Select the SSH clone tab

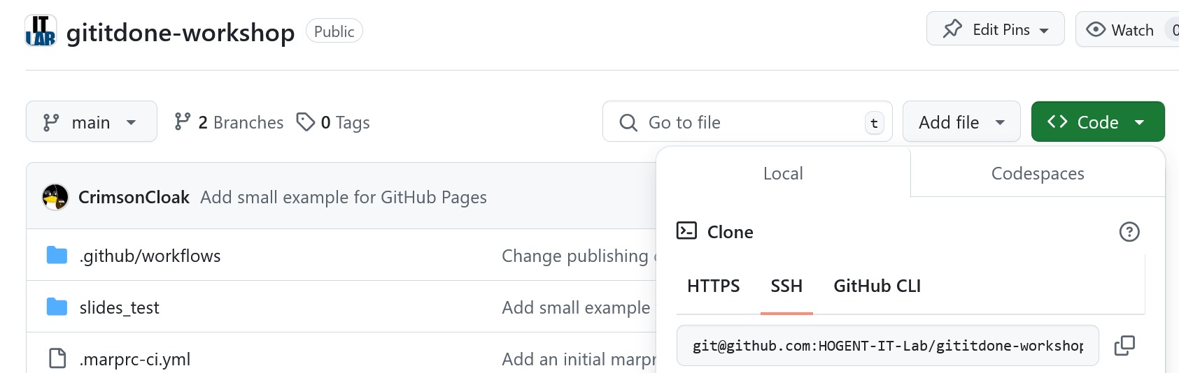(x=786, y=286)
